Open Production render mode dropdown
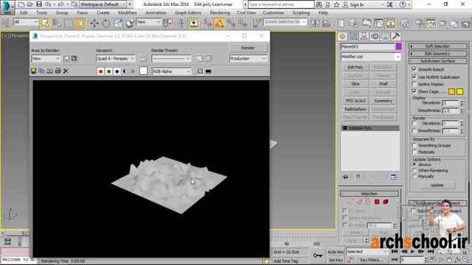472x265 pixels. click(248, 59)
